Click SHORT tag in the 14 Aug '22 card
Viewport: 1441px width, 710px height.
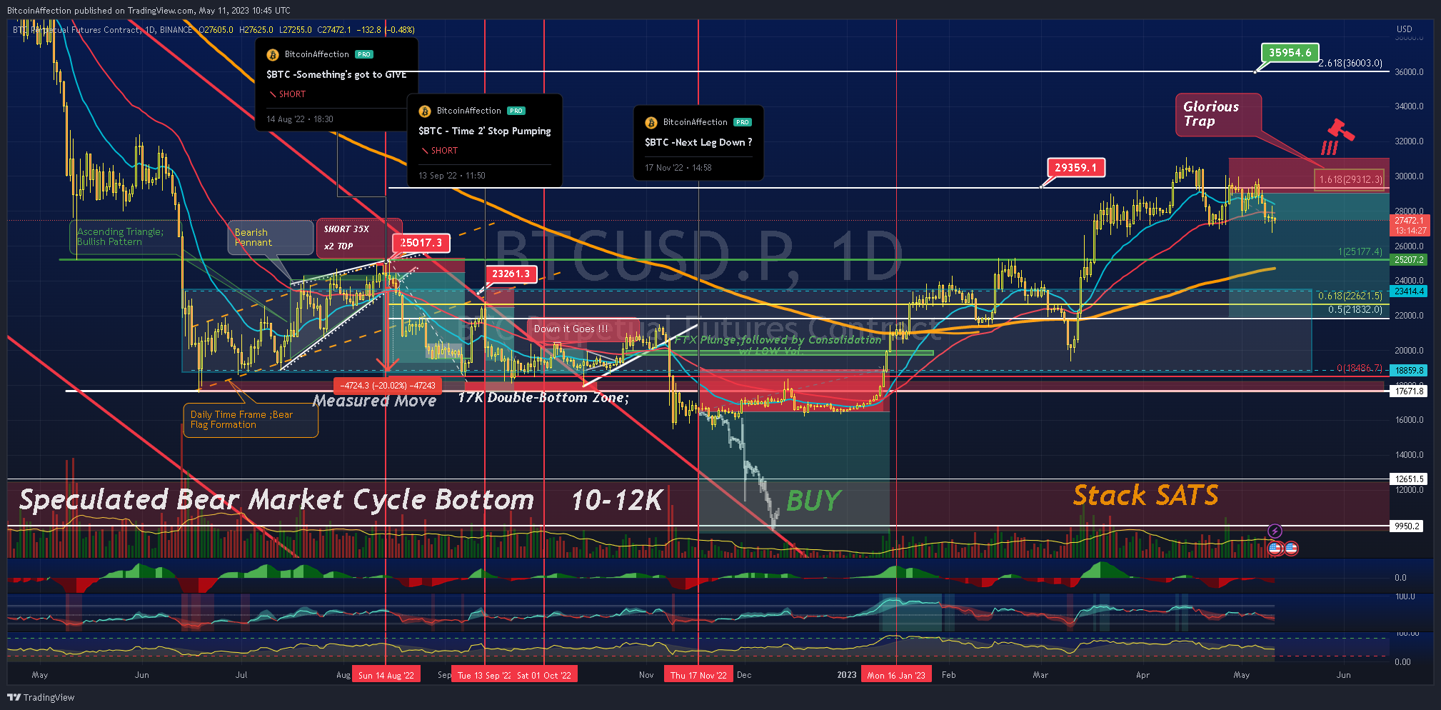coord(287,94)
